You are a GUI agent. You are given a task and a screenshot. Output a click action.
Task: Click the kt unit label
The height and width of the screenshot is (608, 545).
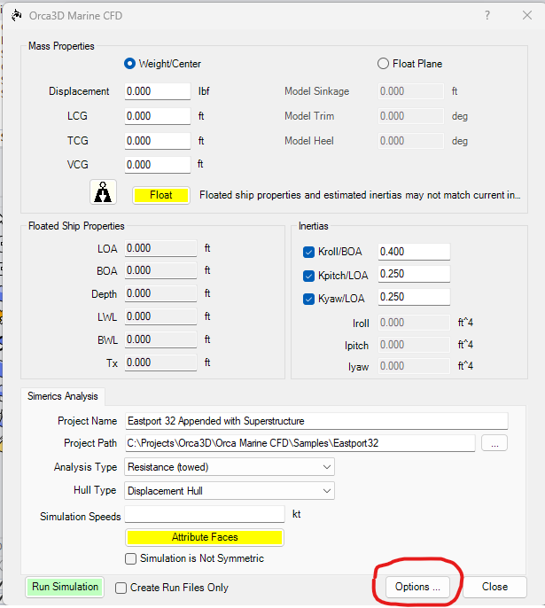(x=297, y=515)
